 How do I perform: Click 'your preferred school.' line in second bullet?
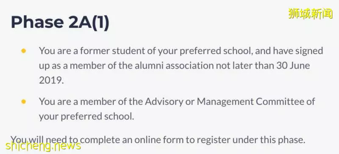86,117
